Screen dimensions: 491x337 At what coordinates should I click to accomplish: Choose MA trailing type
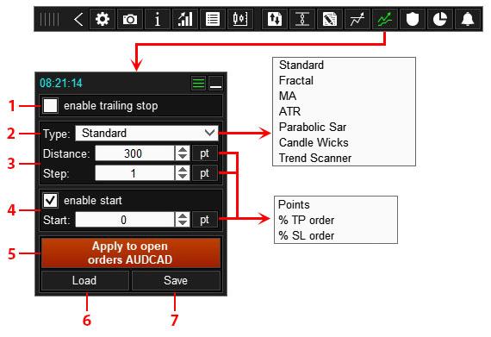pyautogui.click(x=288, y=96)
